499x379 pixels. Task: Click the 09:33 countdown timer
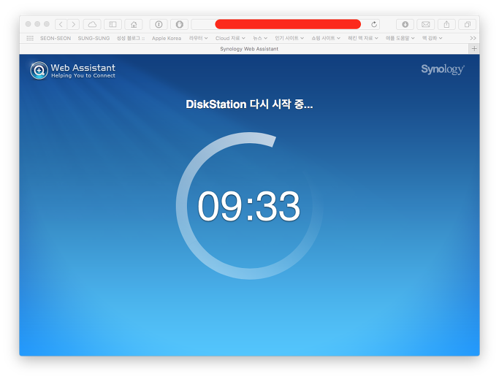pos(249,206)
